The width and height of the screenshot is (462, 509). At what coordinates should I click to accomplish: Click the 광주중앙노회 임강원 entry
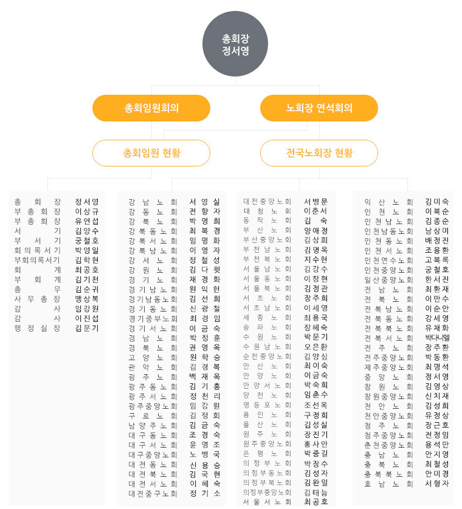tap(174, 406)
